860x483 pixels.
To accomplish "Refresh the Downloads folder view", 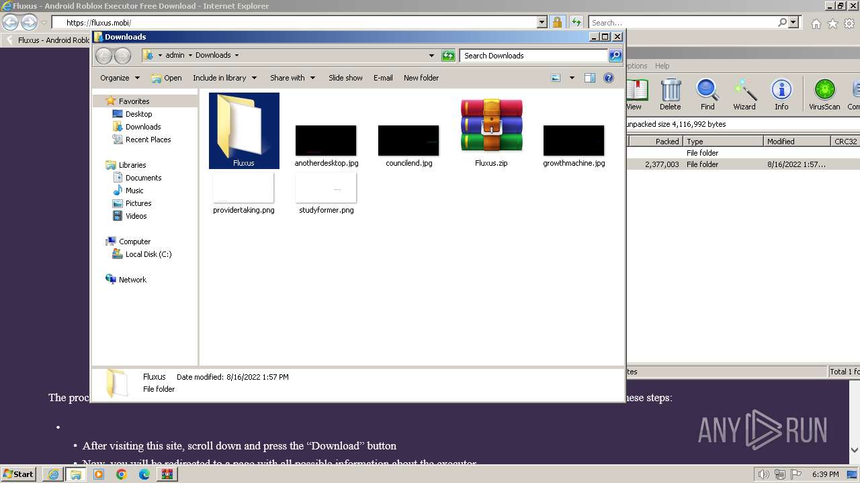I will tap(448, 56).
